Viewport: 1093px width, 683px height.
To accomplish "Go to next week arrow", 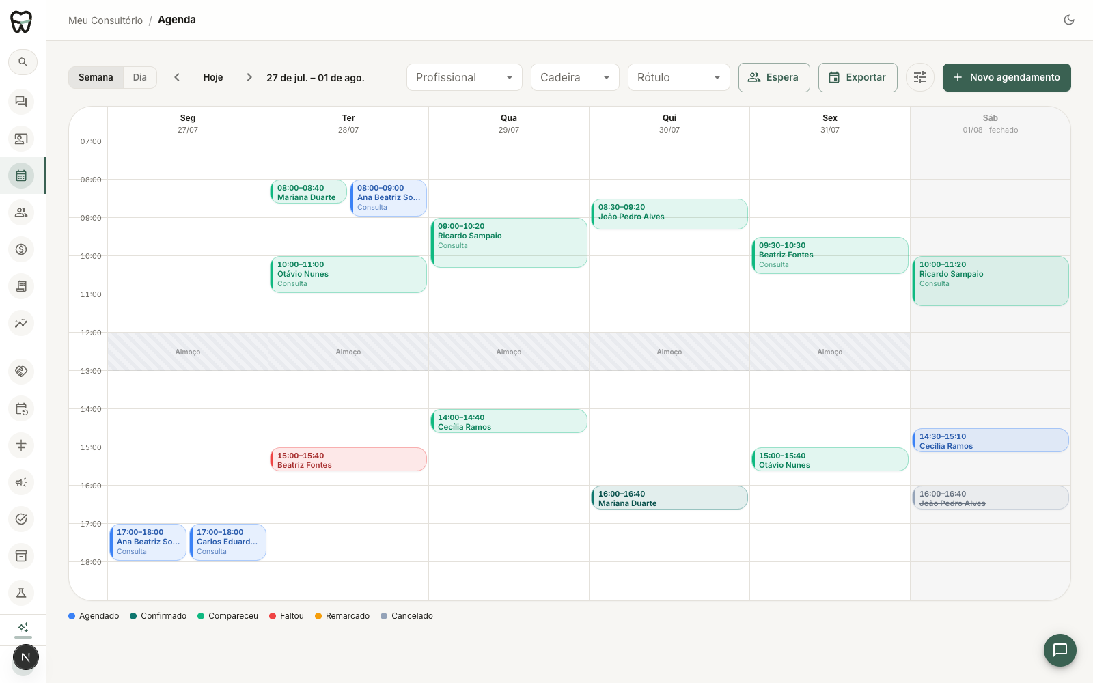I will click(249, 77).
